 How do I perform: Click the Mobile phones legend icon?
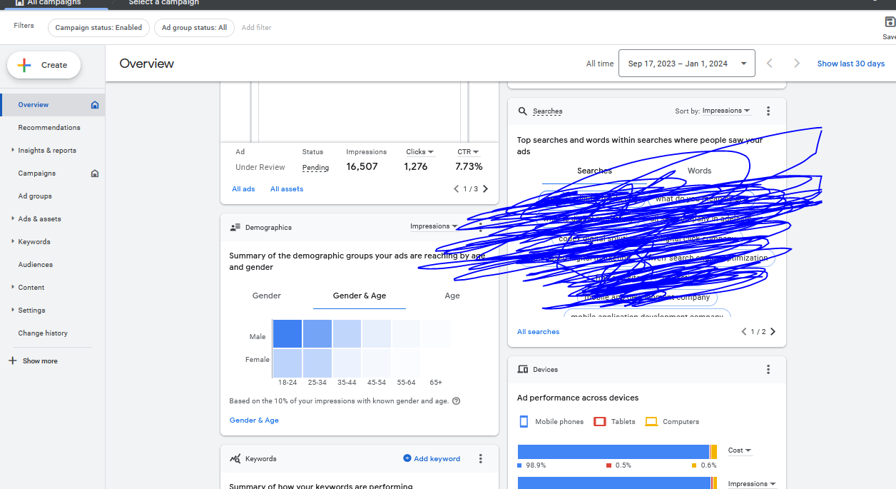(x=524, y=422)
